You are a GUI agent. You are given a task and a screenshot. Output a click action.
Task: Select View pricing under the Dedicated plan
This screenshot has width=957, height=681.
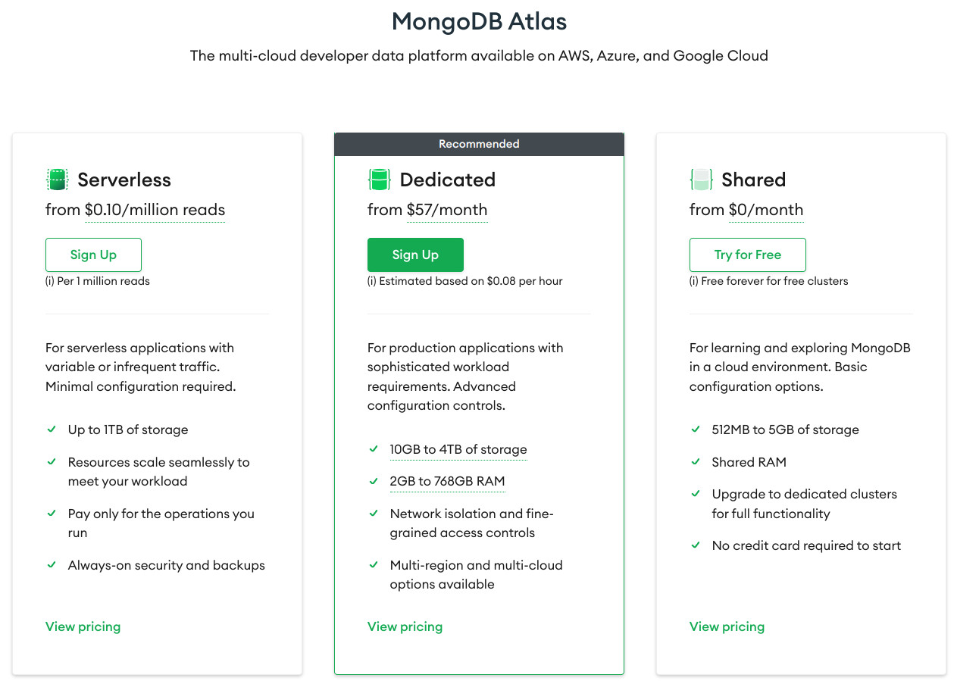[405, 626]
